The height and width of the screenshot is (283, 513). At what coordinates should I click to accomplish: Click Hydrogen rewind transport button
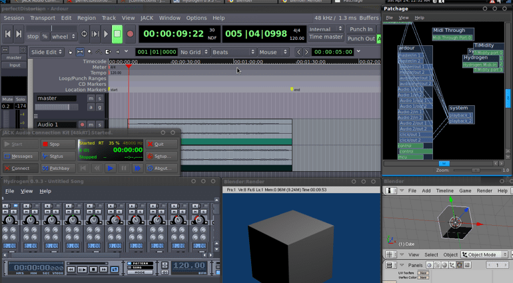pyautogui.click(x=71, y=269)
